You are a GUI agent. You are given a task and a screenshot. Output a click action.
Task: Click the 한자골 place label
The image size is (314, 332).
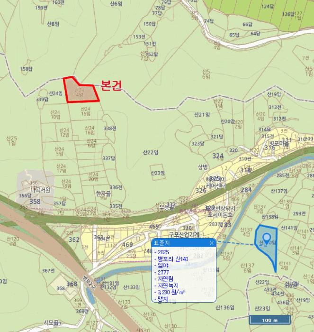coord(103,194)
